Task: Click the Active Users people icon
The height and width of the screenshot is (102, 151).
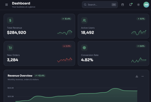Action: (x=84, y=20)
